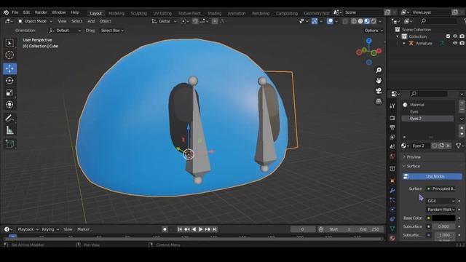The height and width of the screenshot is (262, 466).
Task: Open Default orientation dropdown
Action: coord(65,31)
